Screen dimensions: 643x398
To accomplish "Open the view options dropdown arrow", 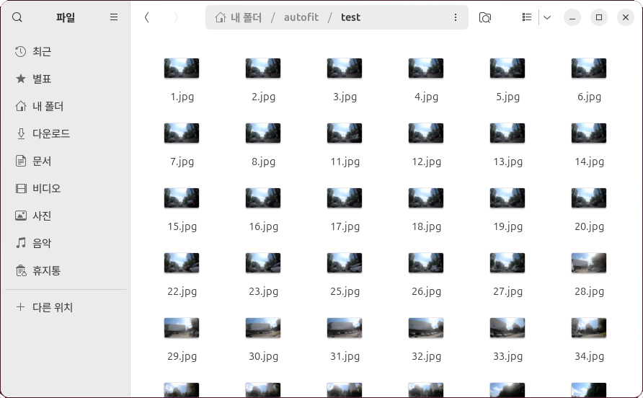I will pyautogui.click(x=547, y=17).
